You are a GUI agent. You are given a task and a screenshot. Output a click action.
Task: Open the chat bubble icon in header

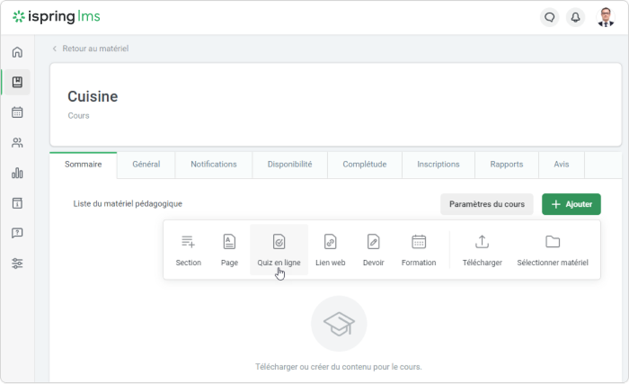click(549, 17)
